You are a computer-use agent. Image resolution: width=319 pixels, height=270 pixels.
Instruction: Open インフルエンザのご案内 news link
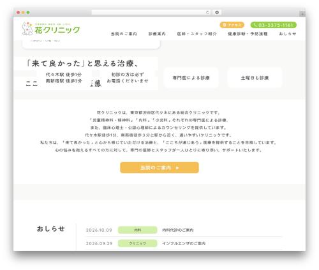pyautogui.click(x=184, y=243)
